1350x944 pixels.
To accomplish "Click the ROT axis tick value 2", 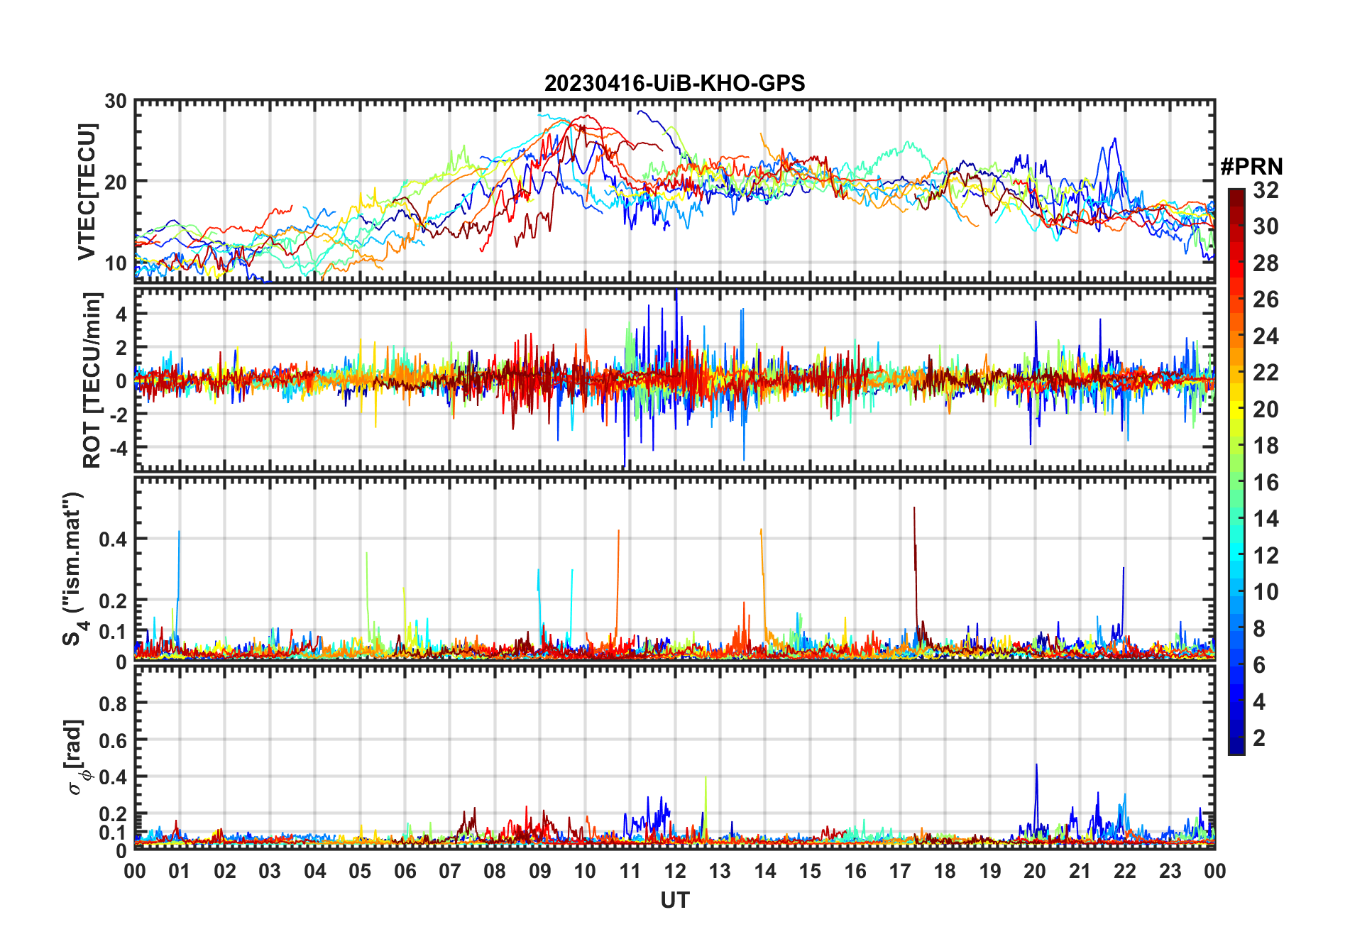I will 121,347.
